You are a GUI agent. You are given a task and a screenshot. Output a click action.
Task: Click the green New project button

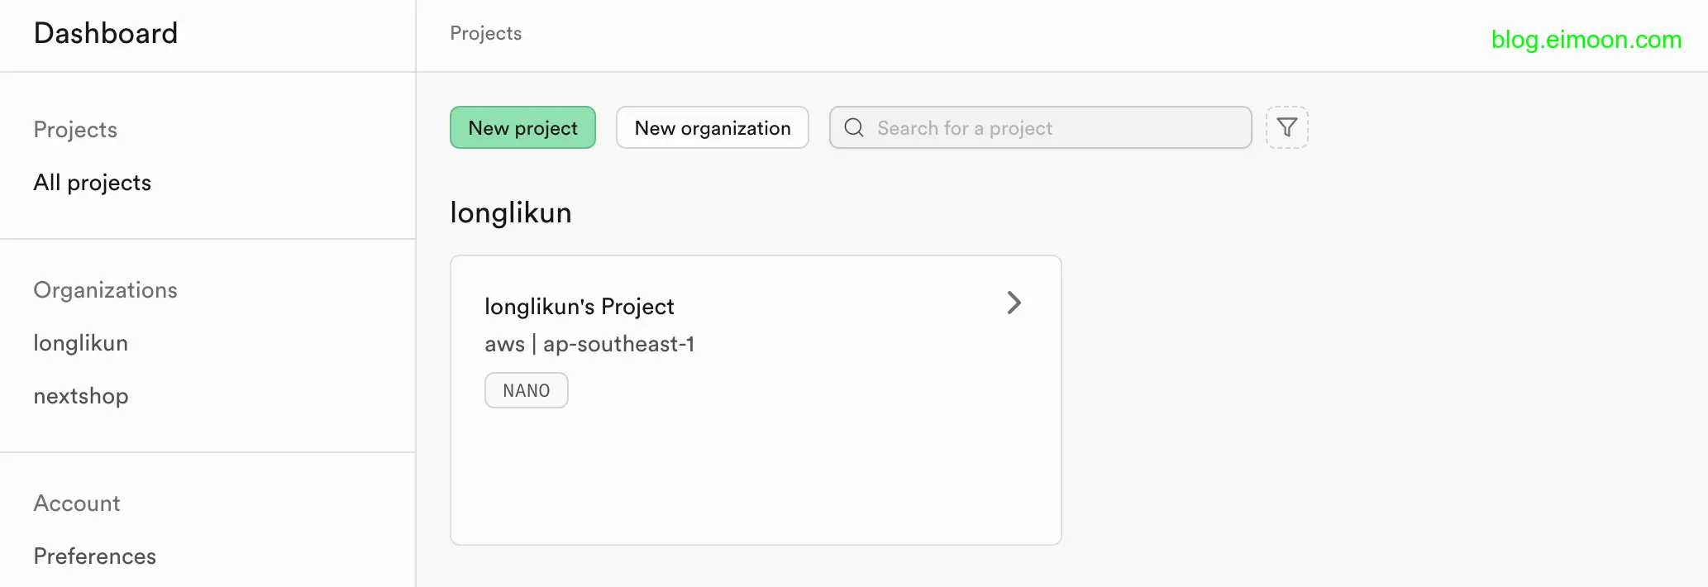coord(522,127)
